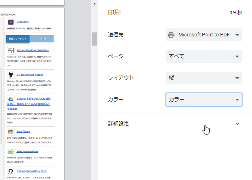This screenshot has width=252, height=180.
Task: Select the 新着フリーソフト tab in the preview
Action: [18, 39]
